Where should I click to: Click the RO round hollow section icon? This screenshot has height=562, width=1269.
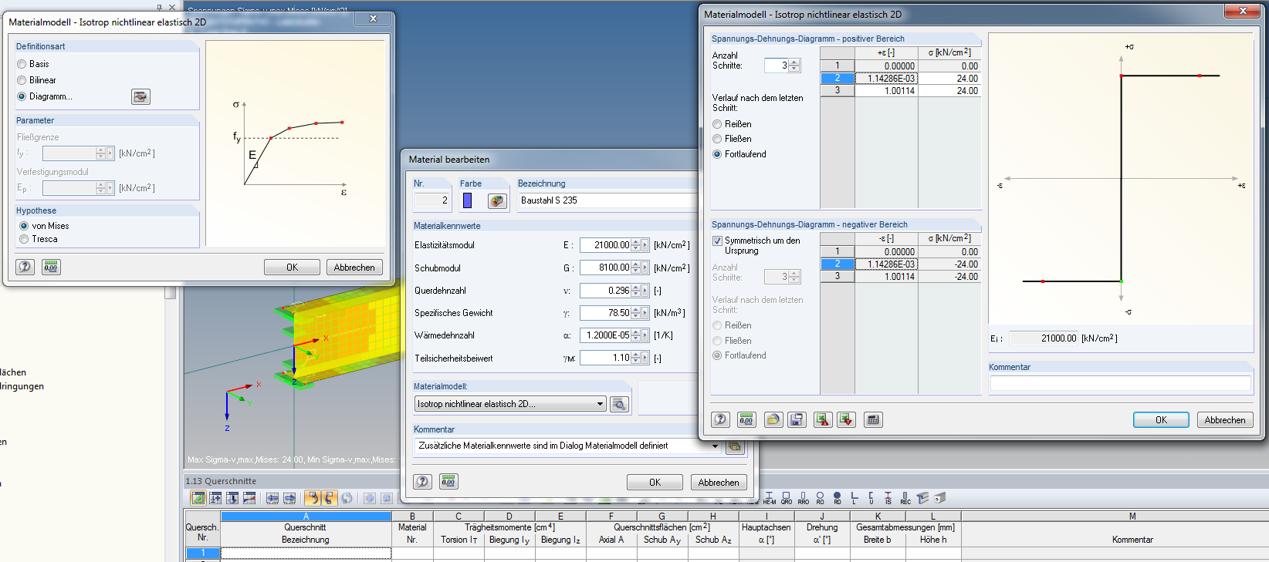(x=820, y=498)
